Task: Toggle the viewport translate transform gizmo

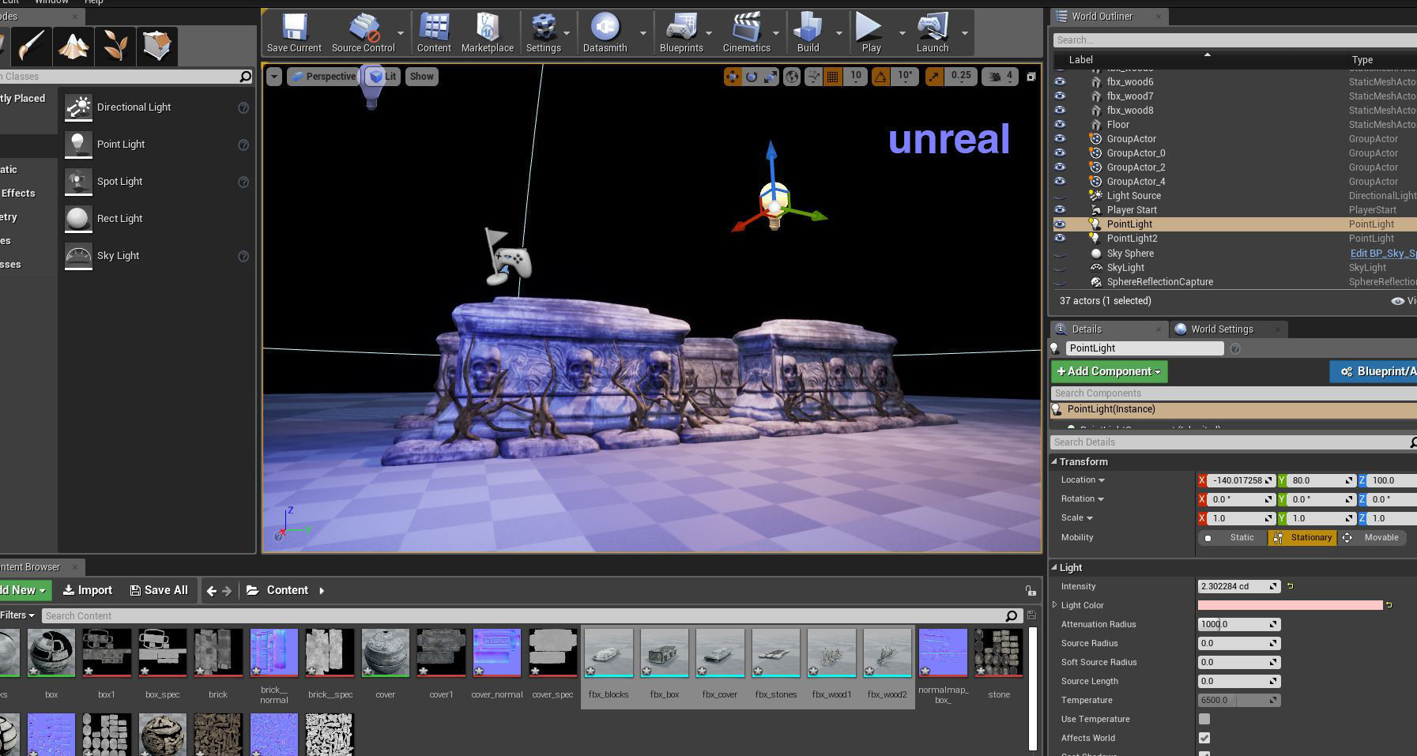Action: [733, 77]
